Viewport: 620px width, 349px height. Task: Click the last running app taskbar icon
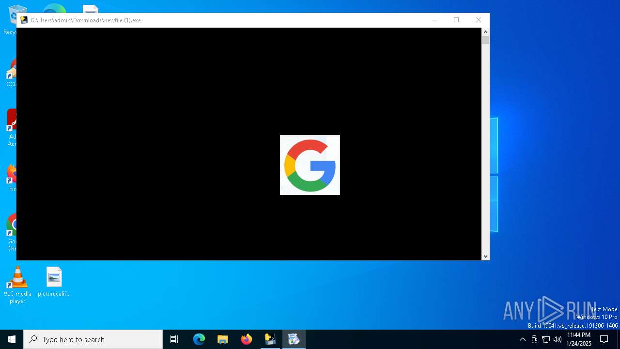click(x=294, y=339)
